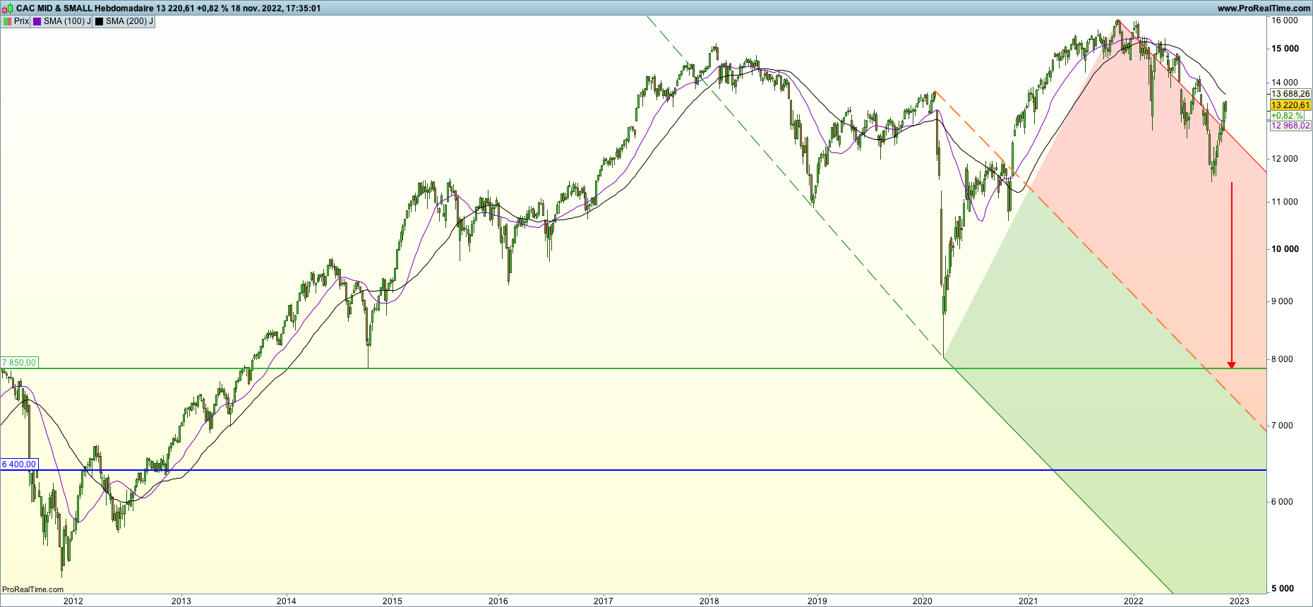Click the 2018 year label on time axis

pyautogui.click(x=709, y=601)
